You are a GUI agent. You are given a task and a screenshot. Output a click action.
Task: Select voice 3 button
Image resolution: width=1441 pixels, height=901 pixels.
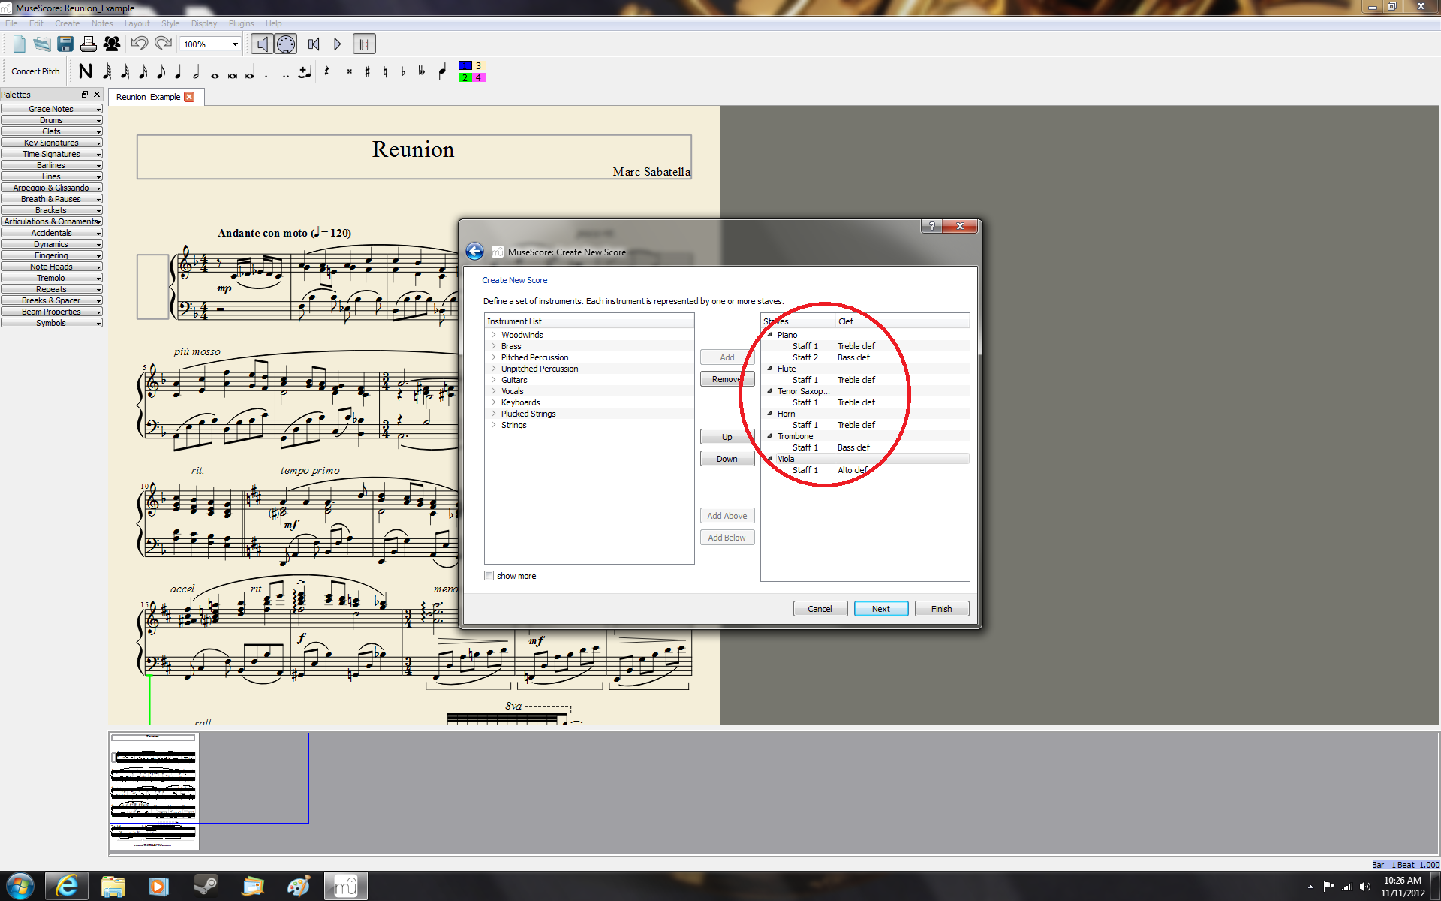(479, 66)
